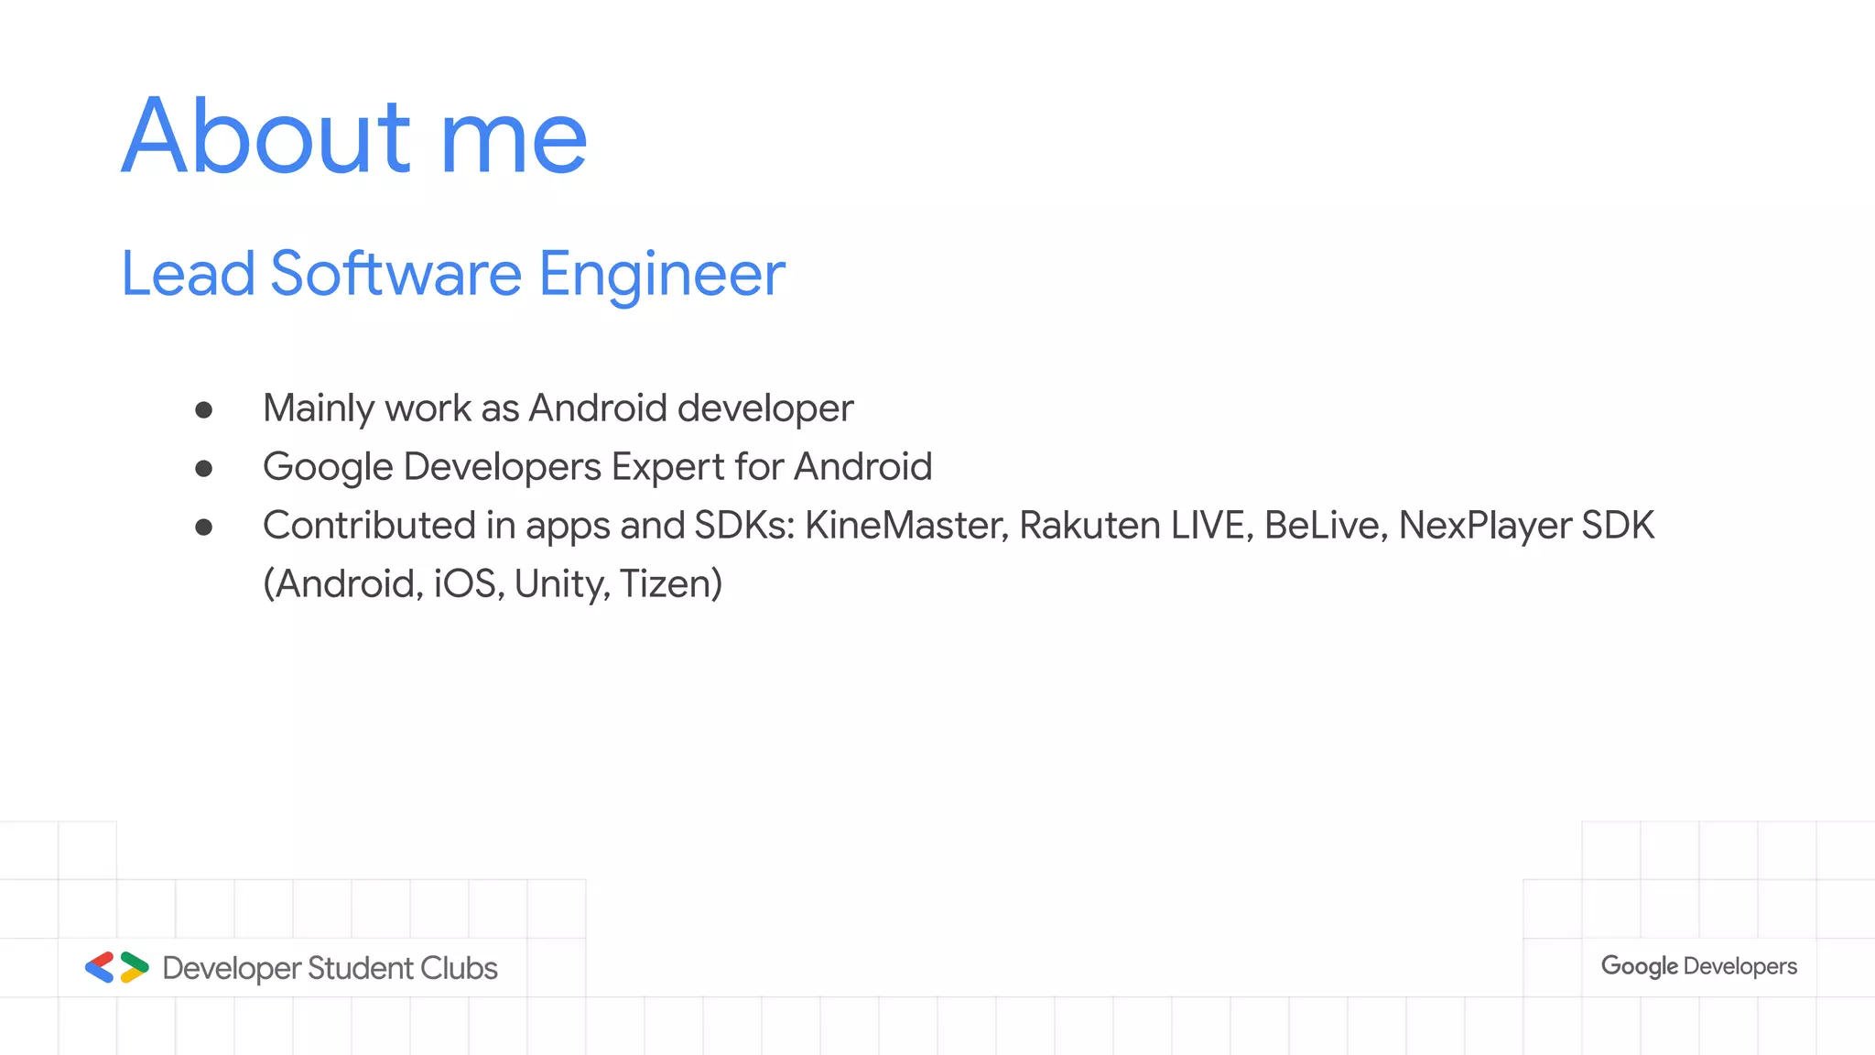Click the 'About me' slide title
The height and width of the screenshot is (1055, 1875).
354,136
